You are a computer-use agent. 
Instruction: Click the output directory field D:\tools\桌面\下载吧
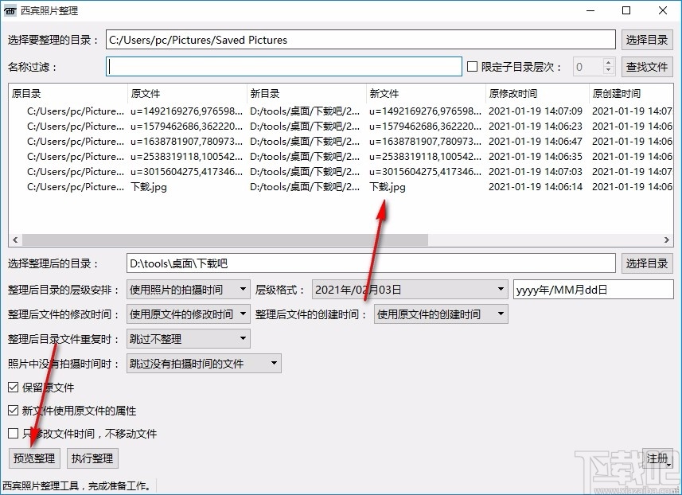(x=371, y=263)
